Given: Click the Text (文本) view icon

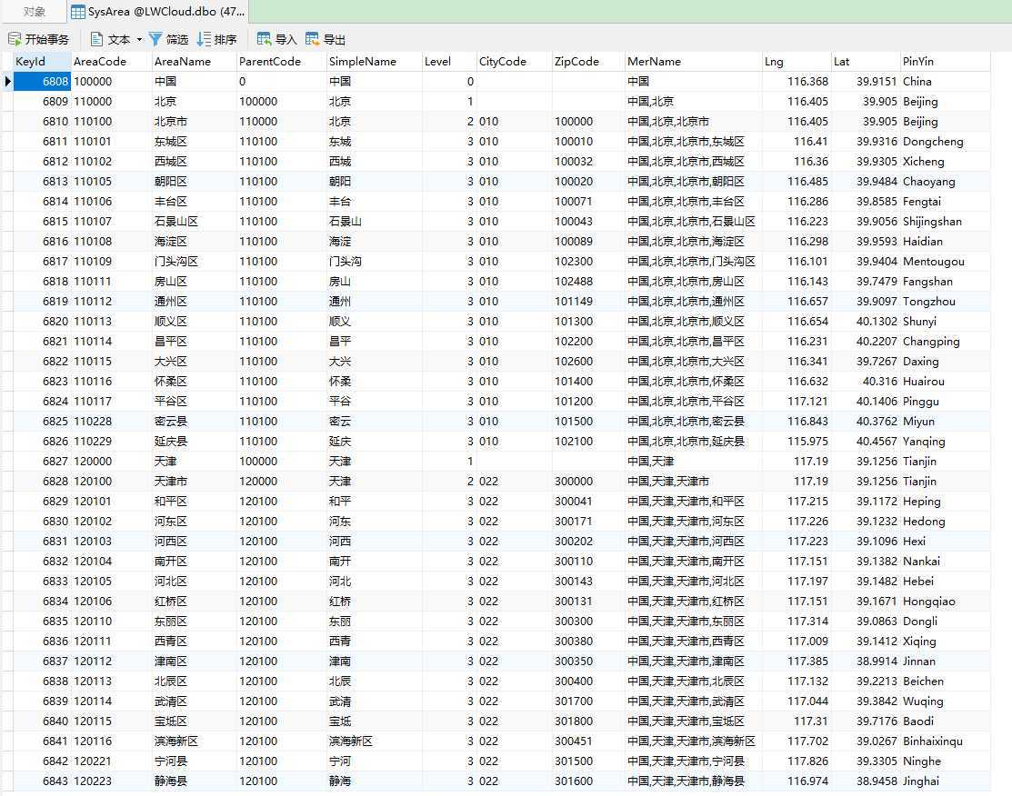Looking at the screenshot, I should pos(96,39).
